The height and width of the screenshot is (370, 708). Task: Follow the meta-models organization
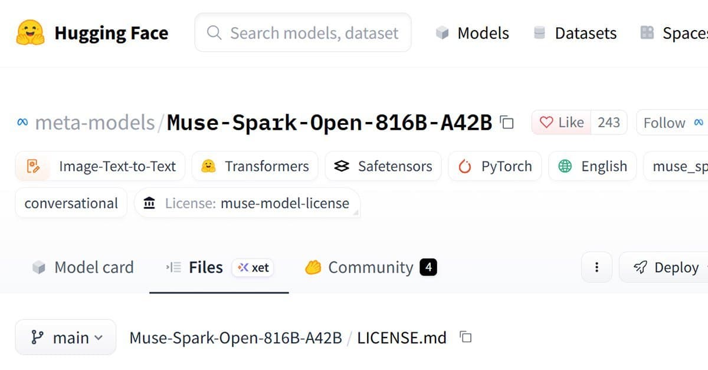tap(672, 123)
